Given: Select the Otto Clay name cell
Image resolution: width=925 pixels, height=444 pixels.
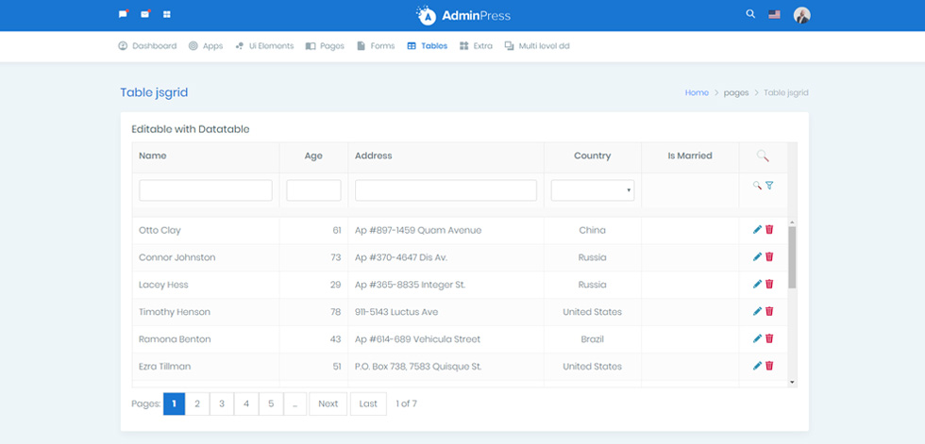Looking at the screenshot, I should coord(206,230).
